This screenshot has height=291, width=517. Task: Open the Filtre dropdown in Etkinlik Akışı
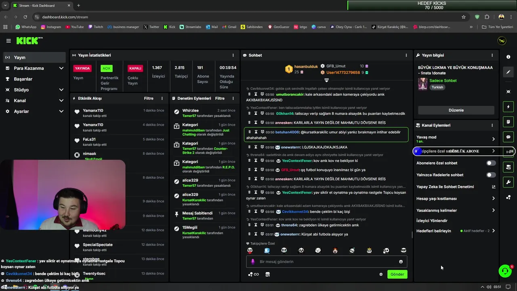coord(149,98)
